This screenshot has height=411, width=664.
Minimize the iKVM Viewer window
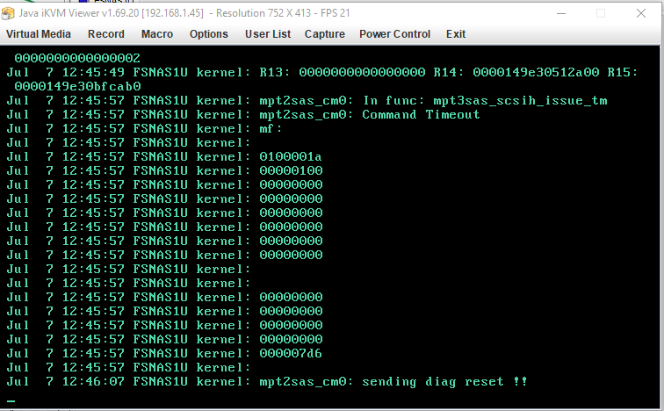click(x=561, y=13)
